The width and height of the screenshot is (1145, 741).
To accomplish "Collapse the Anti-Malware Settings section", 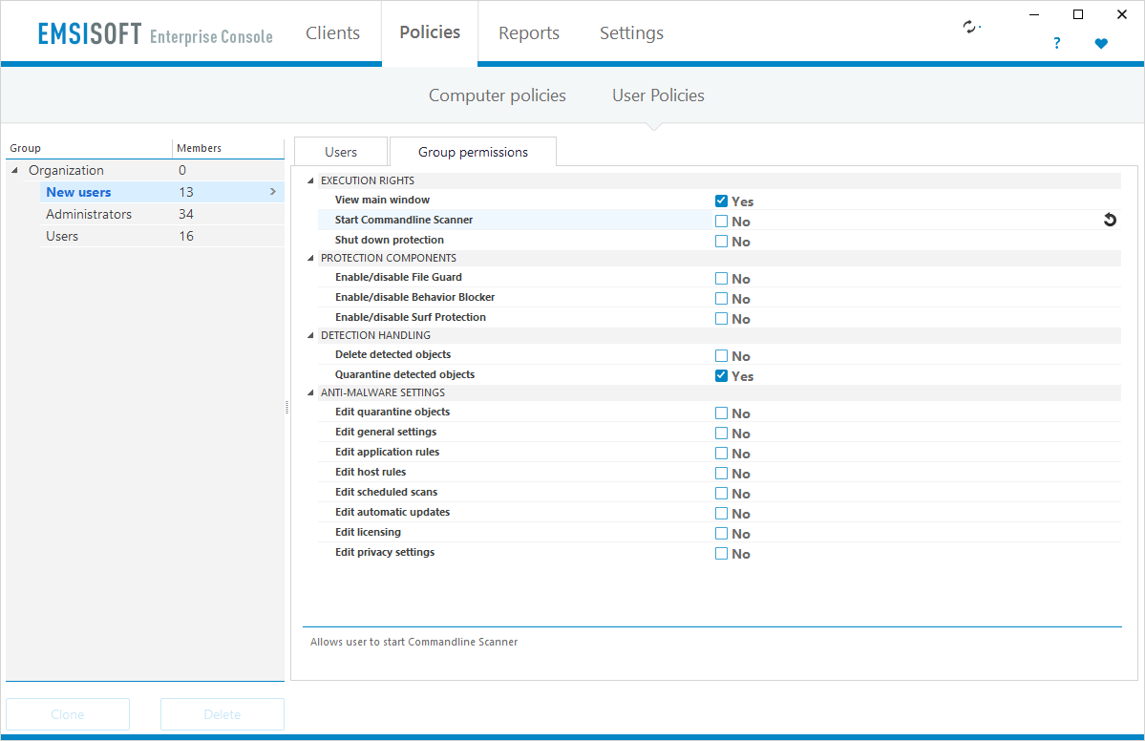I will [309, 393].
